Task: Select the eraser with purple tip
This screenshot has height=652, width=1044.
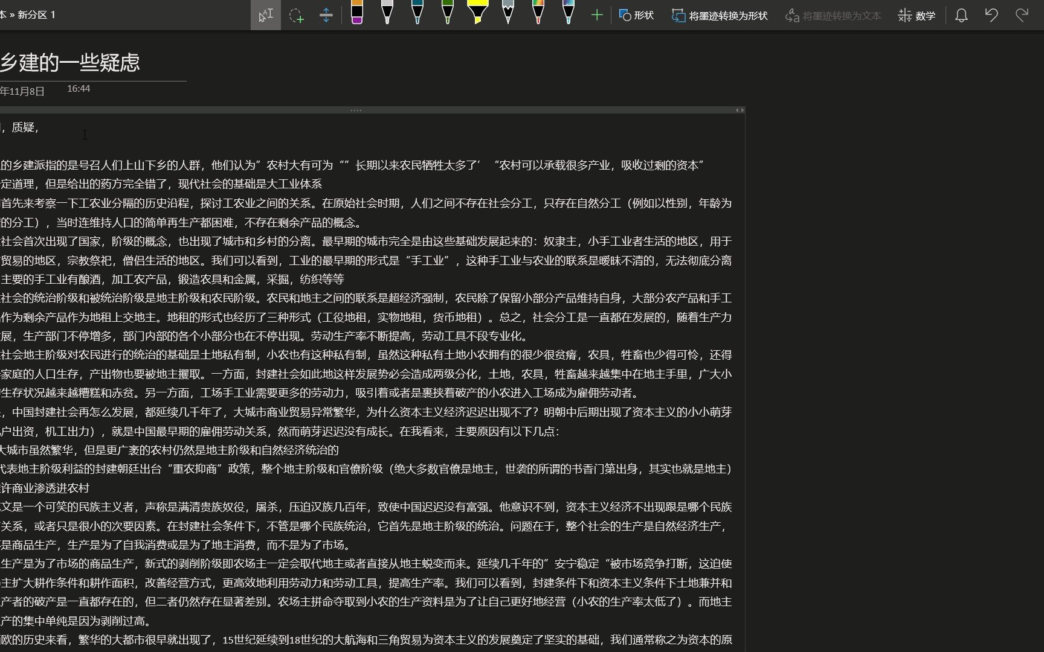Action: tap(357, 13)
